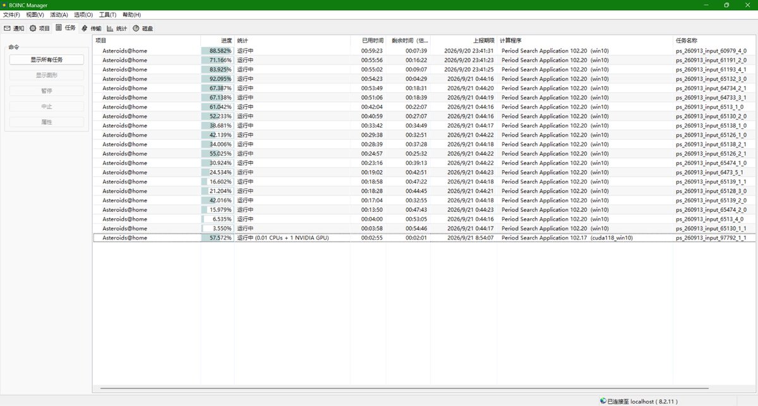
Task: Click the progress bar showing 88.582%
Action: click(217, 51)
